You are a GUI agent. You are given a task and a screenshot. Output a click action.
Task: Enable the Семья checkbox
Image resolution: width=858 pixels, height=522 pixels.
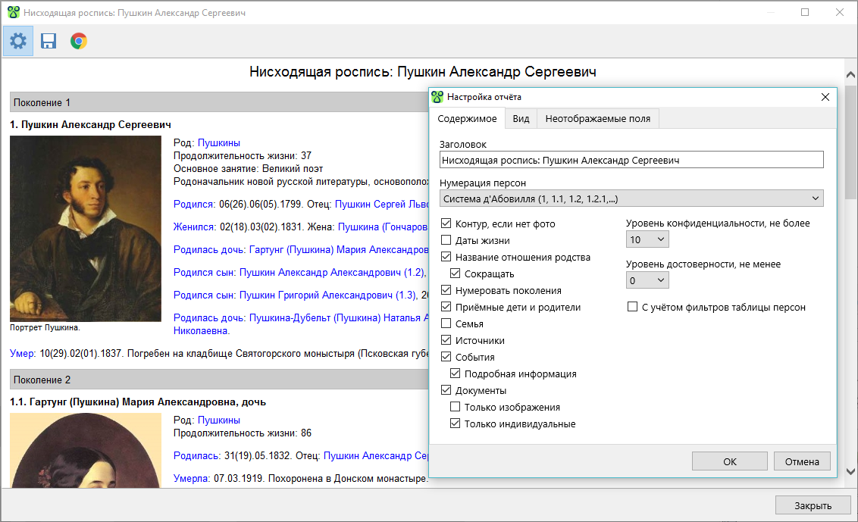(446, 324)
